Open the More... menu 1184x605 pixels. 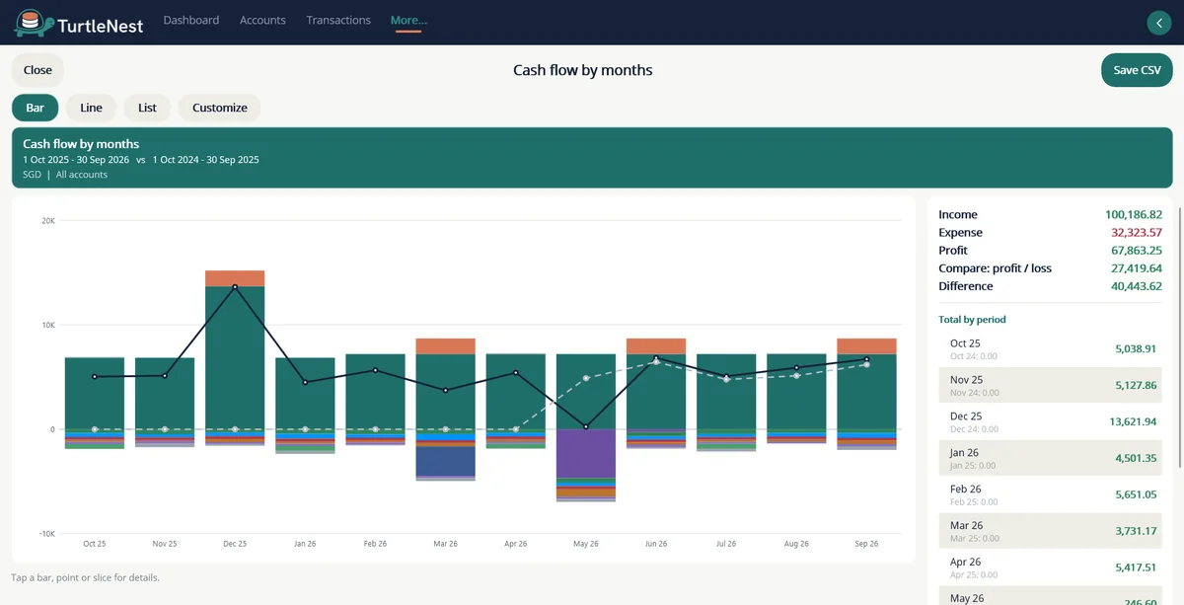pos(408,20)
